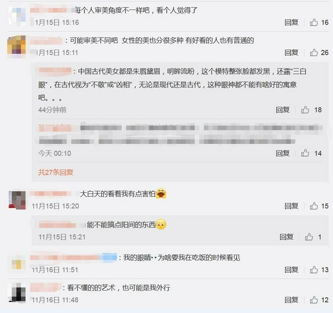
Task: Reply to the 中国古代美女 nested comment
Action: coord(283,110)
